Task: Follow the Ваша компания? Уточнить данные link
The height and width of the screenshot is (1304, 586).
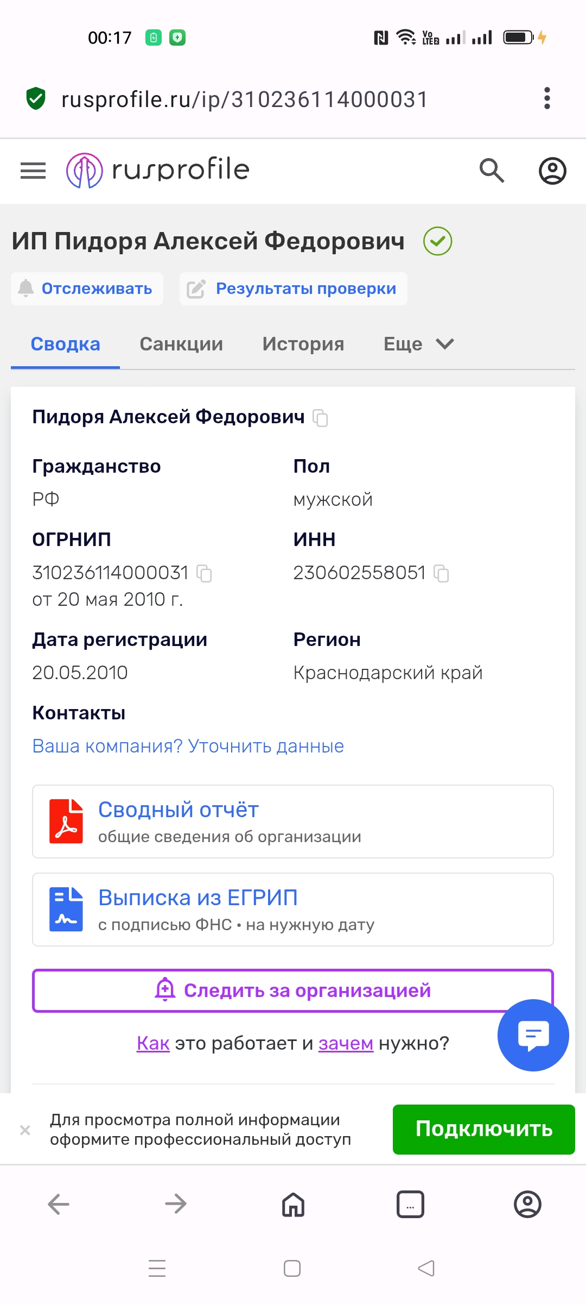Action: click(188, 746)
